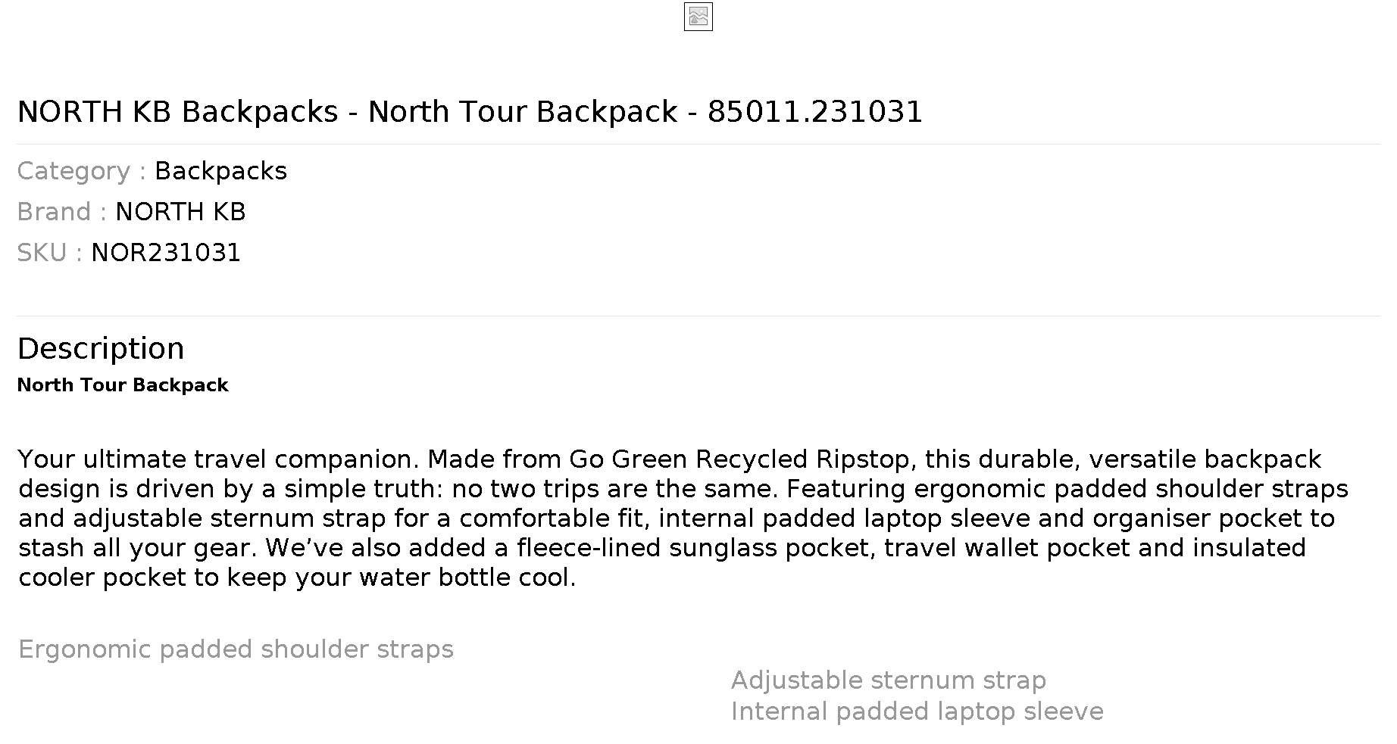Click the 'no two trips are the same' phrase
The width and height of the screenshot is (1397, 744).
(x=614, y=489)
